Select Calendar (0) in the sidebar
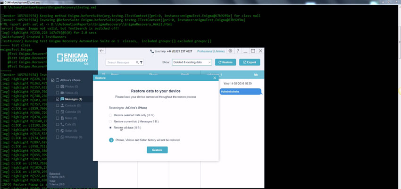This screenshot has width=401, height=189. coord(73,112)
